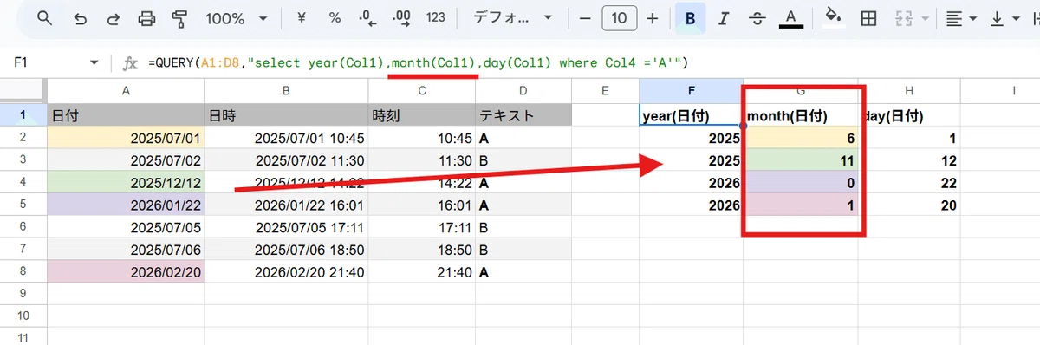
Task: Format as percent
Action: [335, 18]
